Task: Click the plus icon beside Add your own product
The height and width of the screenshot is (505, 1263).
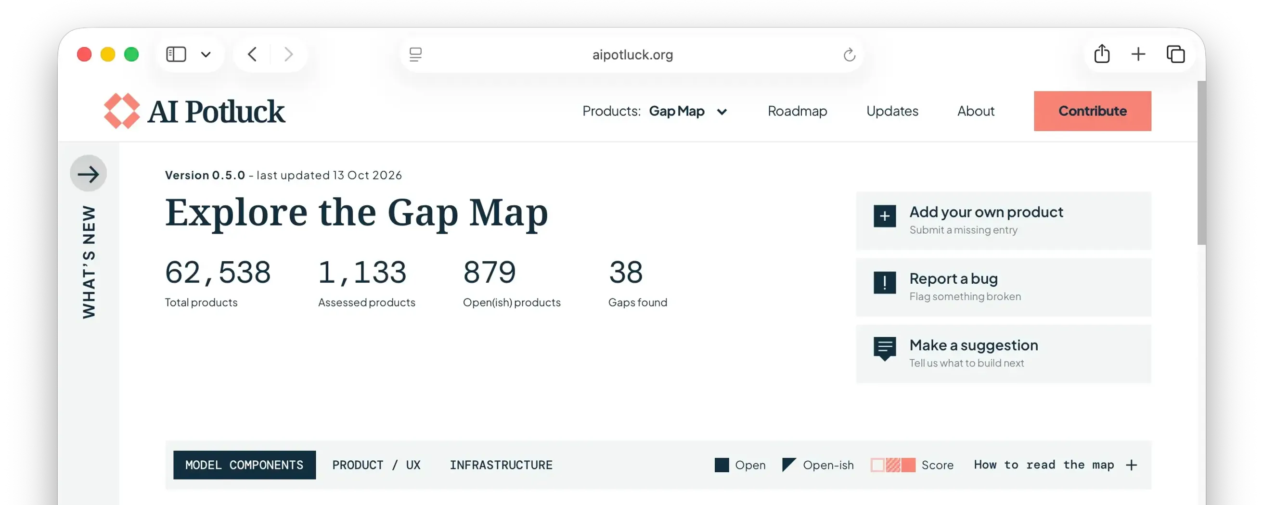Action: click(x=885, y=216)
